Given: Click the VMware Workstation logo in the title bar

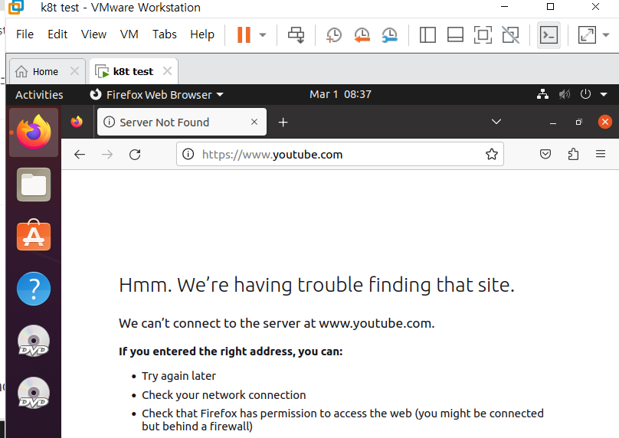Looking at the screenshot, I should [x=16, y=7].
